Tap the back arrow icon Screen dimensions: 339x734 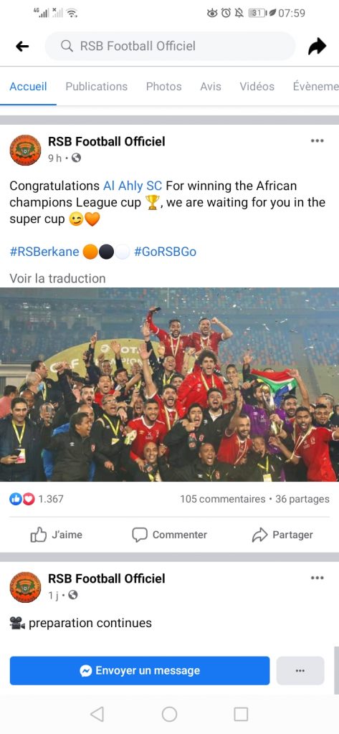pos(22,46)
